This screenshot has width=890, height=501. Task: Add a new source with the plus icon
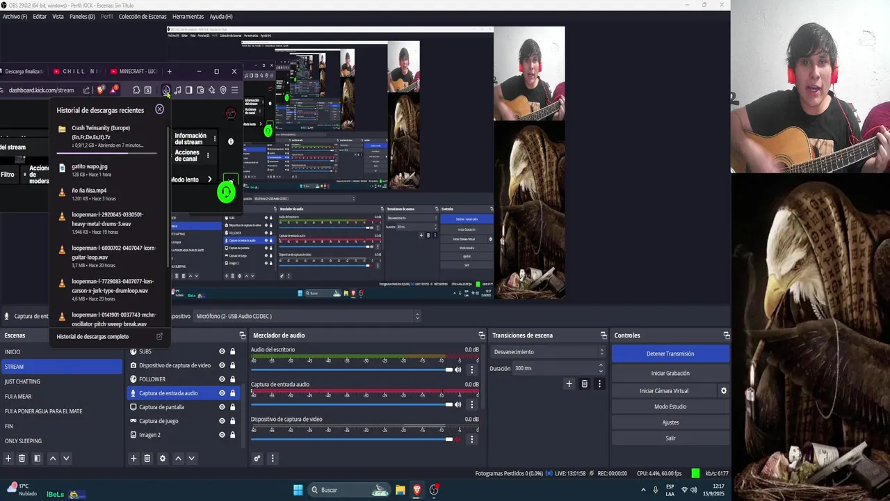(133, 459)
